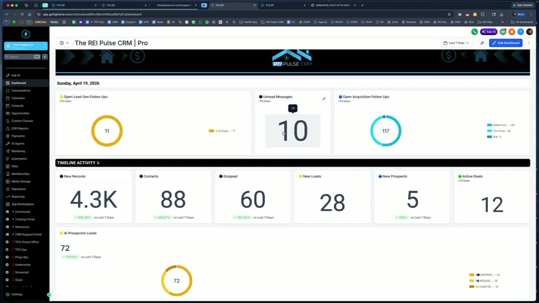The image size is (539, 303).
Task: Click the edit pencil on Unread Messages widget
Action: [x=324, y=99]
